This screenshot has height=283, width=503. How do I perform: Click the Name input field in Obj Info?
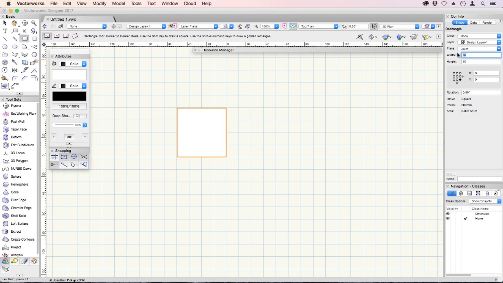(479, 179)
